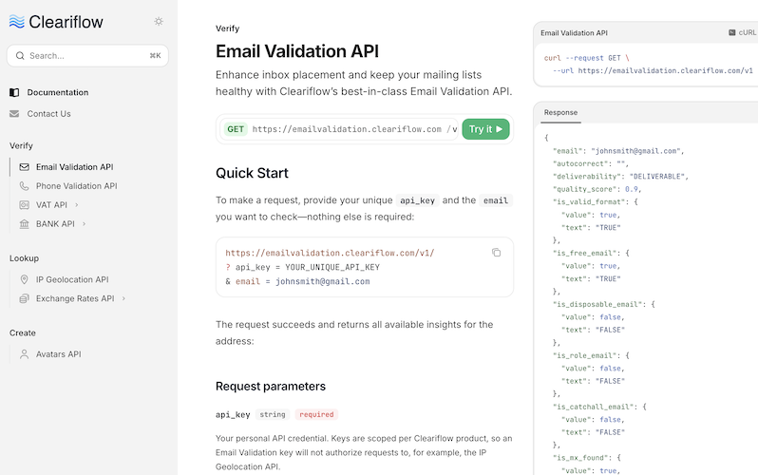Click the BANK API building icon
The height and width of the screenshot is (475, 758).
point(24,224)
